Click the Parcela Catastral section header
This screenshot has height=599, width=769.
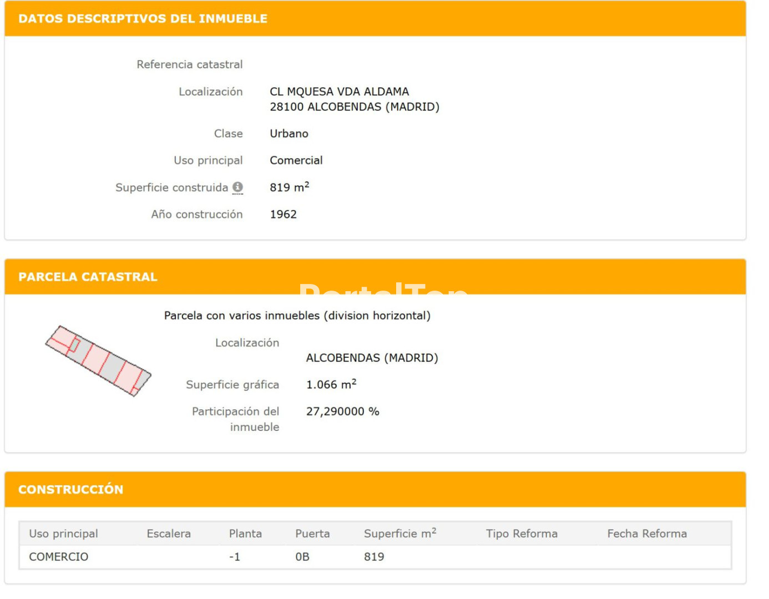click(88, 277)
